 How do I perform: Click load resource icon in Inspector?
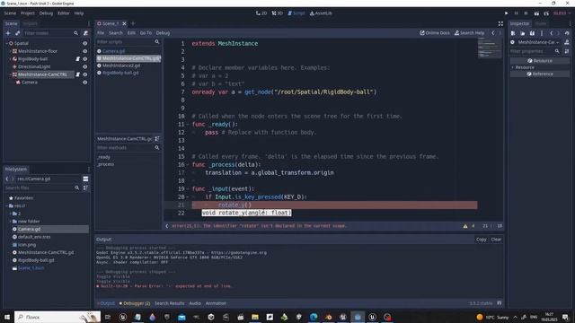523,33
